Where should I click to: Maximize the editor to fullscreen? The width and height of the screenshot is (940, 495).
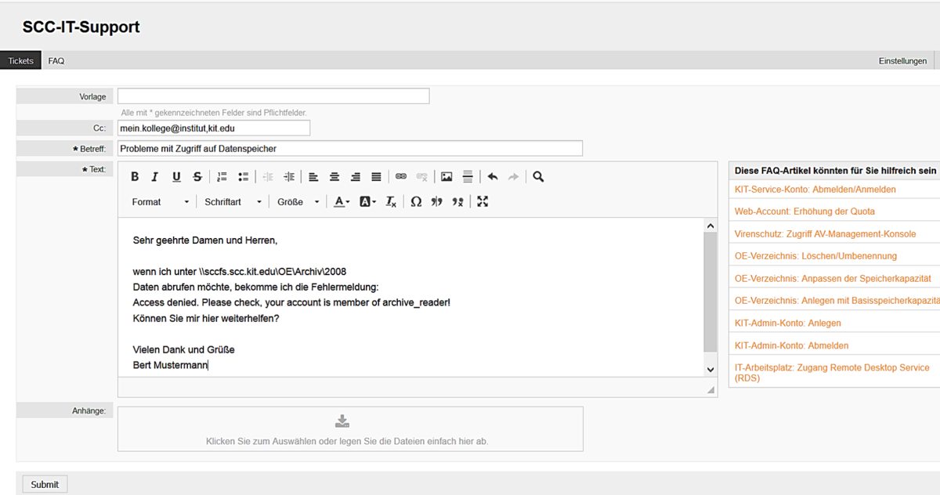pyautogui.click(x=483, y=202)
